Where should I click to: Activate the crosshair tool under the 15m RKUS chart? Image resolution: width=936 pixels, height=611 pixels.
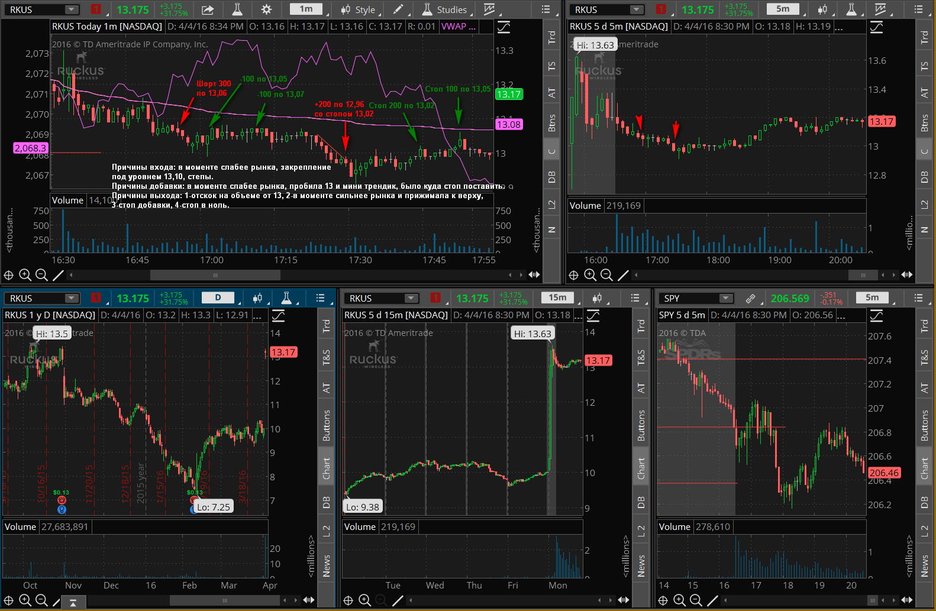click(x=348, y=600)
